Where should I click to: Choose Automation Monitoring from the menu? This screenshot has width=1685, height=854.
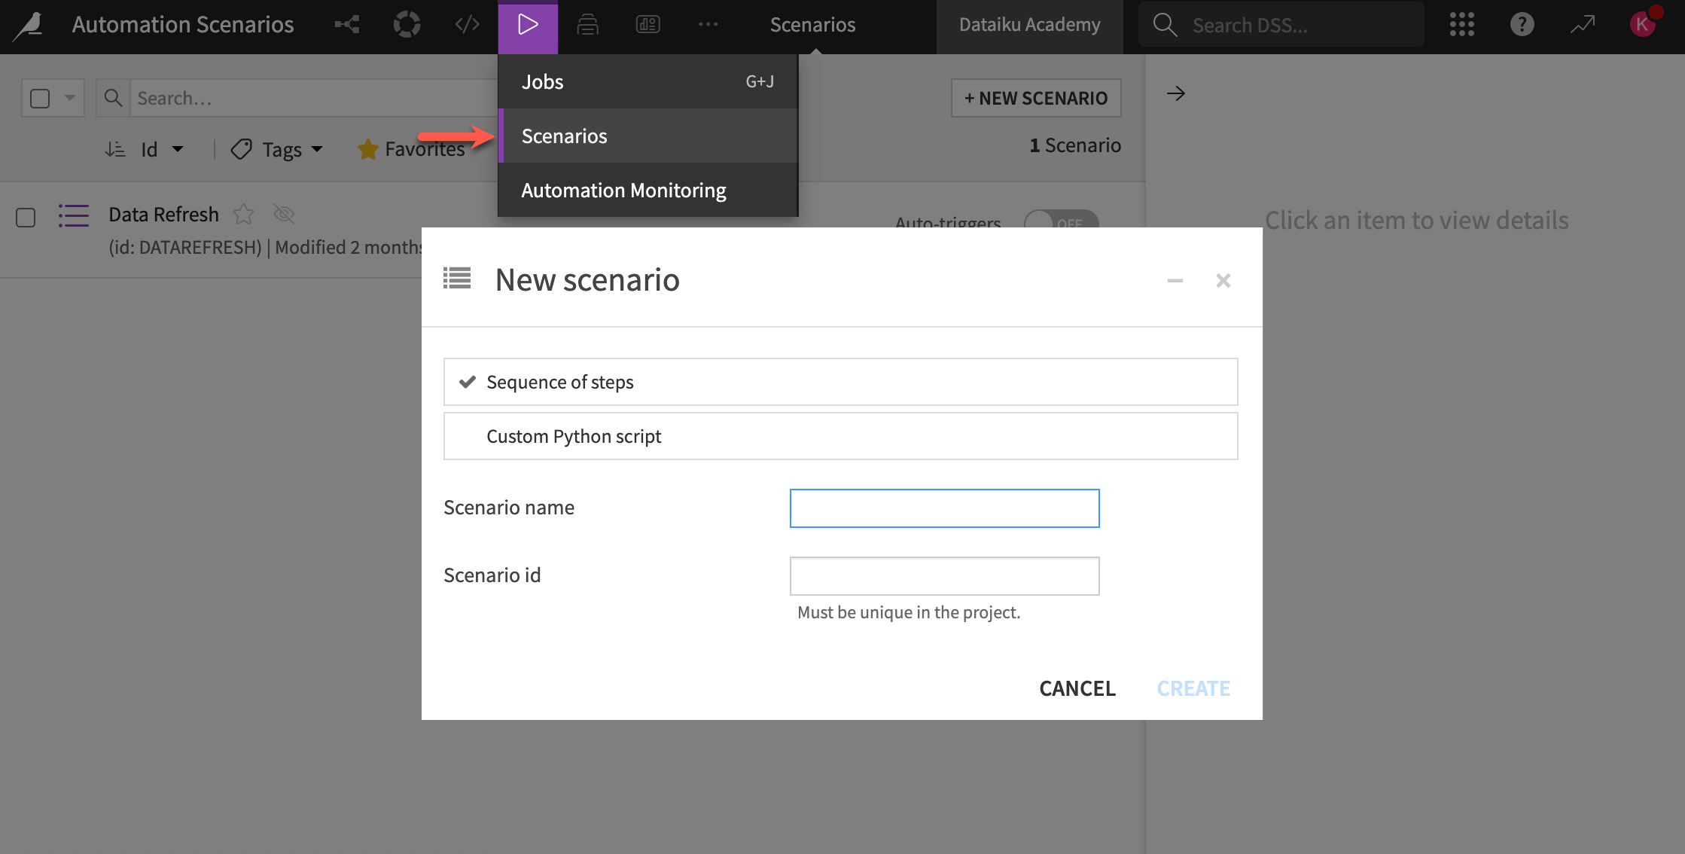click(647, 190)
